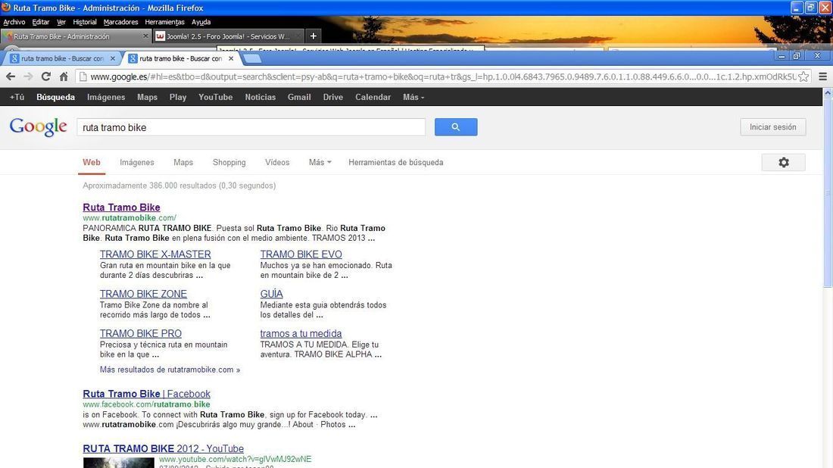Expand the Más dropdown in black bar
Image resolution: width=833 pixels, height=468 pixels.
pyautogui.click(x=413, y=97)
